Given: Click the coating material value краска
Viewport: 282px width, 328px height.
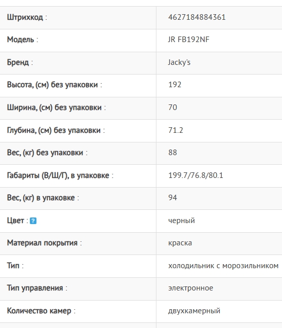Looking at the screenshot, I should [180, 243].
